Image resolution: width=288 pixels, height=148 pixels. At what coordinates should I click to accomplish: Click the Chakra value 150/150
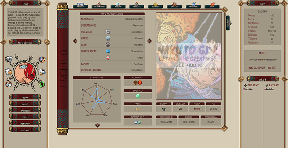(x=272, y=31)
